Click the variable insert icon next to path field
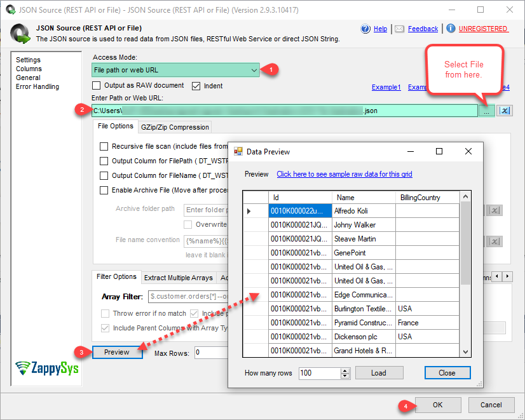Viewport: 525px width, 420px height. [504, 111]
